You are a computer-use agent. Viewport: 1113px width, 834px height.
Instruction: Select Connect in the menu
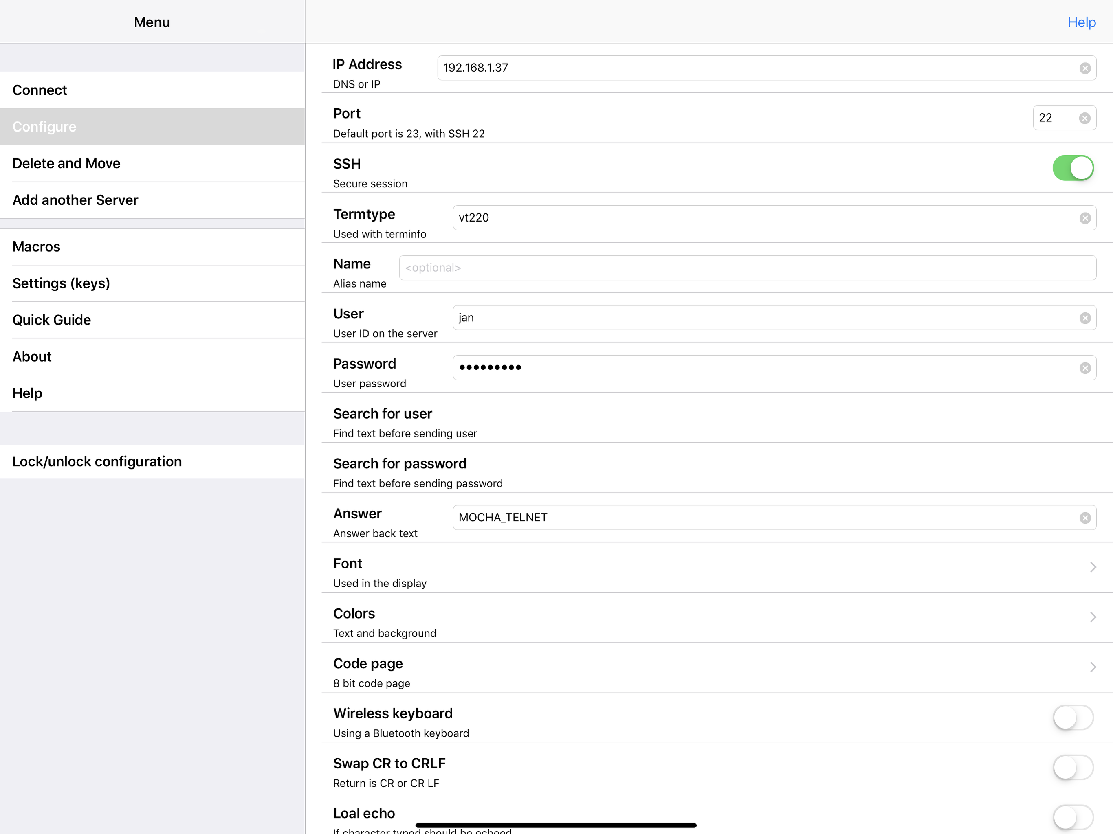coord(40,90)
